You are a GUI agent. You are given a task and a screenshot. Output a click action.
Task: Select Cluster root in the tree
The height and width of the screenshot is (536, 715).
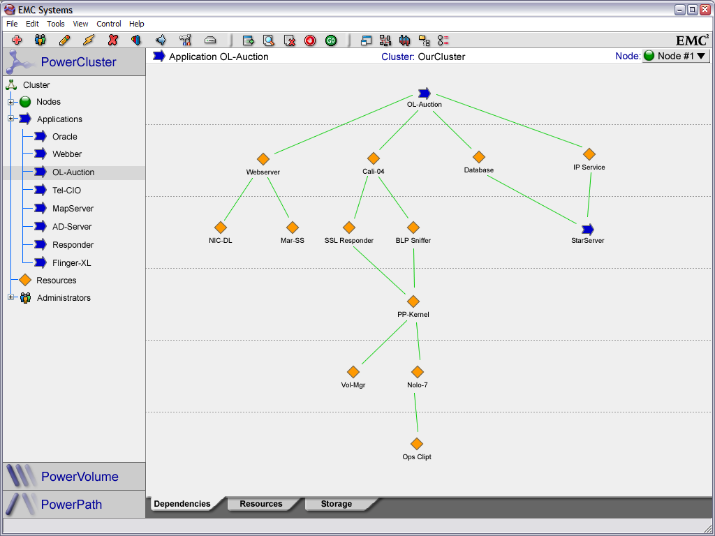coord(36,84)
